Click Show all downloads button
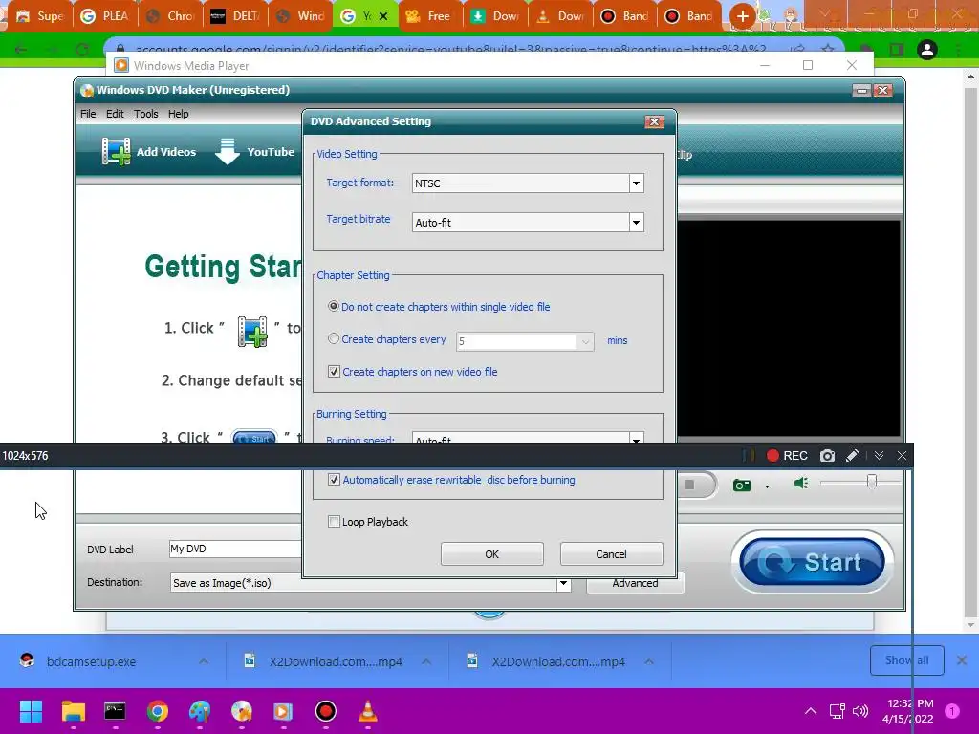The image size is (979, 734). pyautogui.click(x=906, y=660)
